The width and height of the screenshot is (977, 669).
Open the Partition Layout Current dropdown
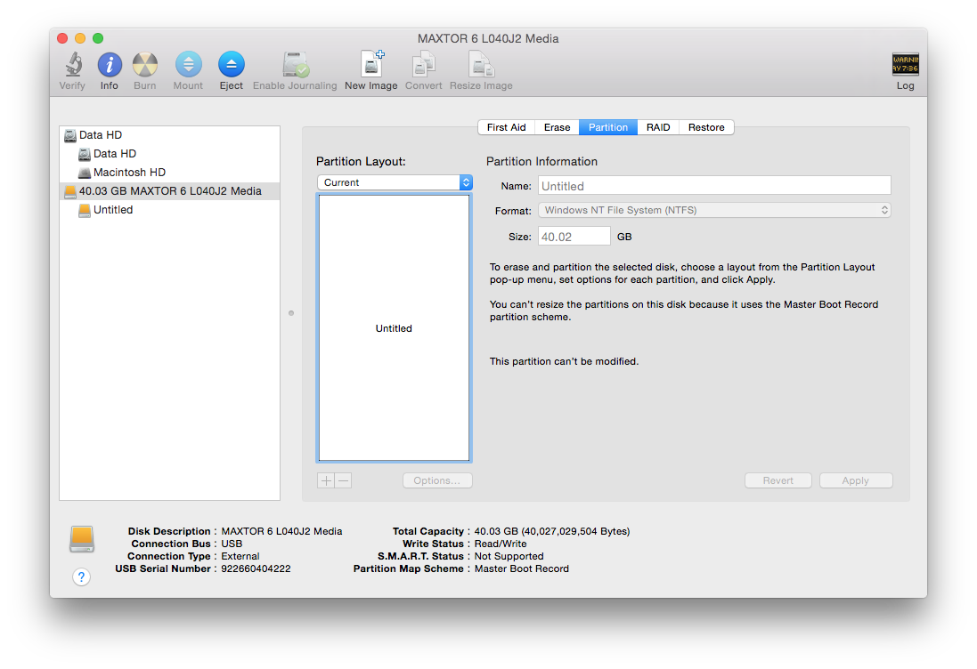click(395, 182)
